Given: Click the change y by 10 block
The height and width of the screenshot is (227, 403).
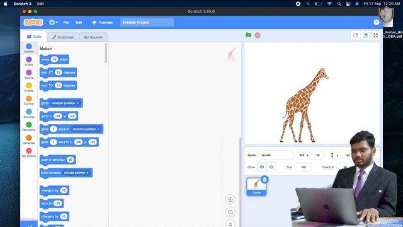Looking at the screenshot, I should click(54, 216).
